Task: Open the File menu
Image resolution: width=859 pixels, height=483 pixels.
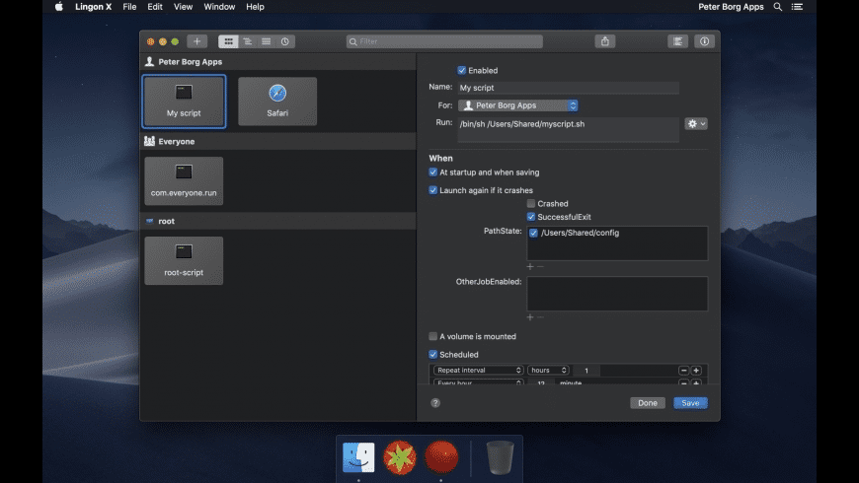Action: [129, 7]
